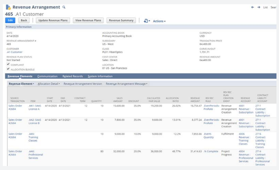Click the Revenue Arrangement record icon

click(x=8, y=7)
